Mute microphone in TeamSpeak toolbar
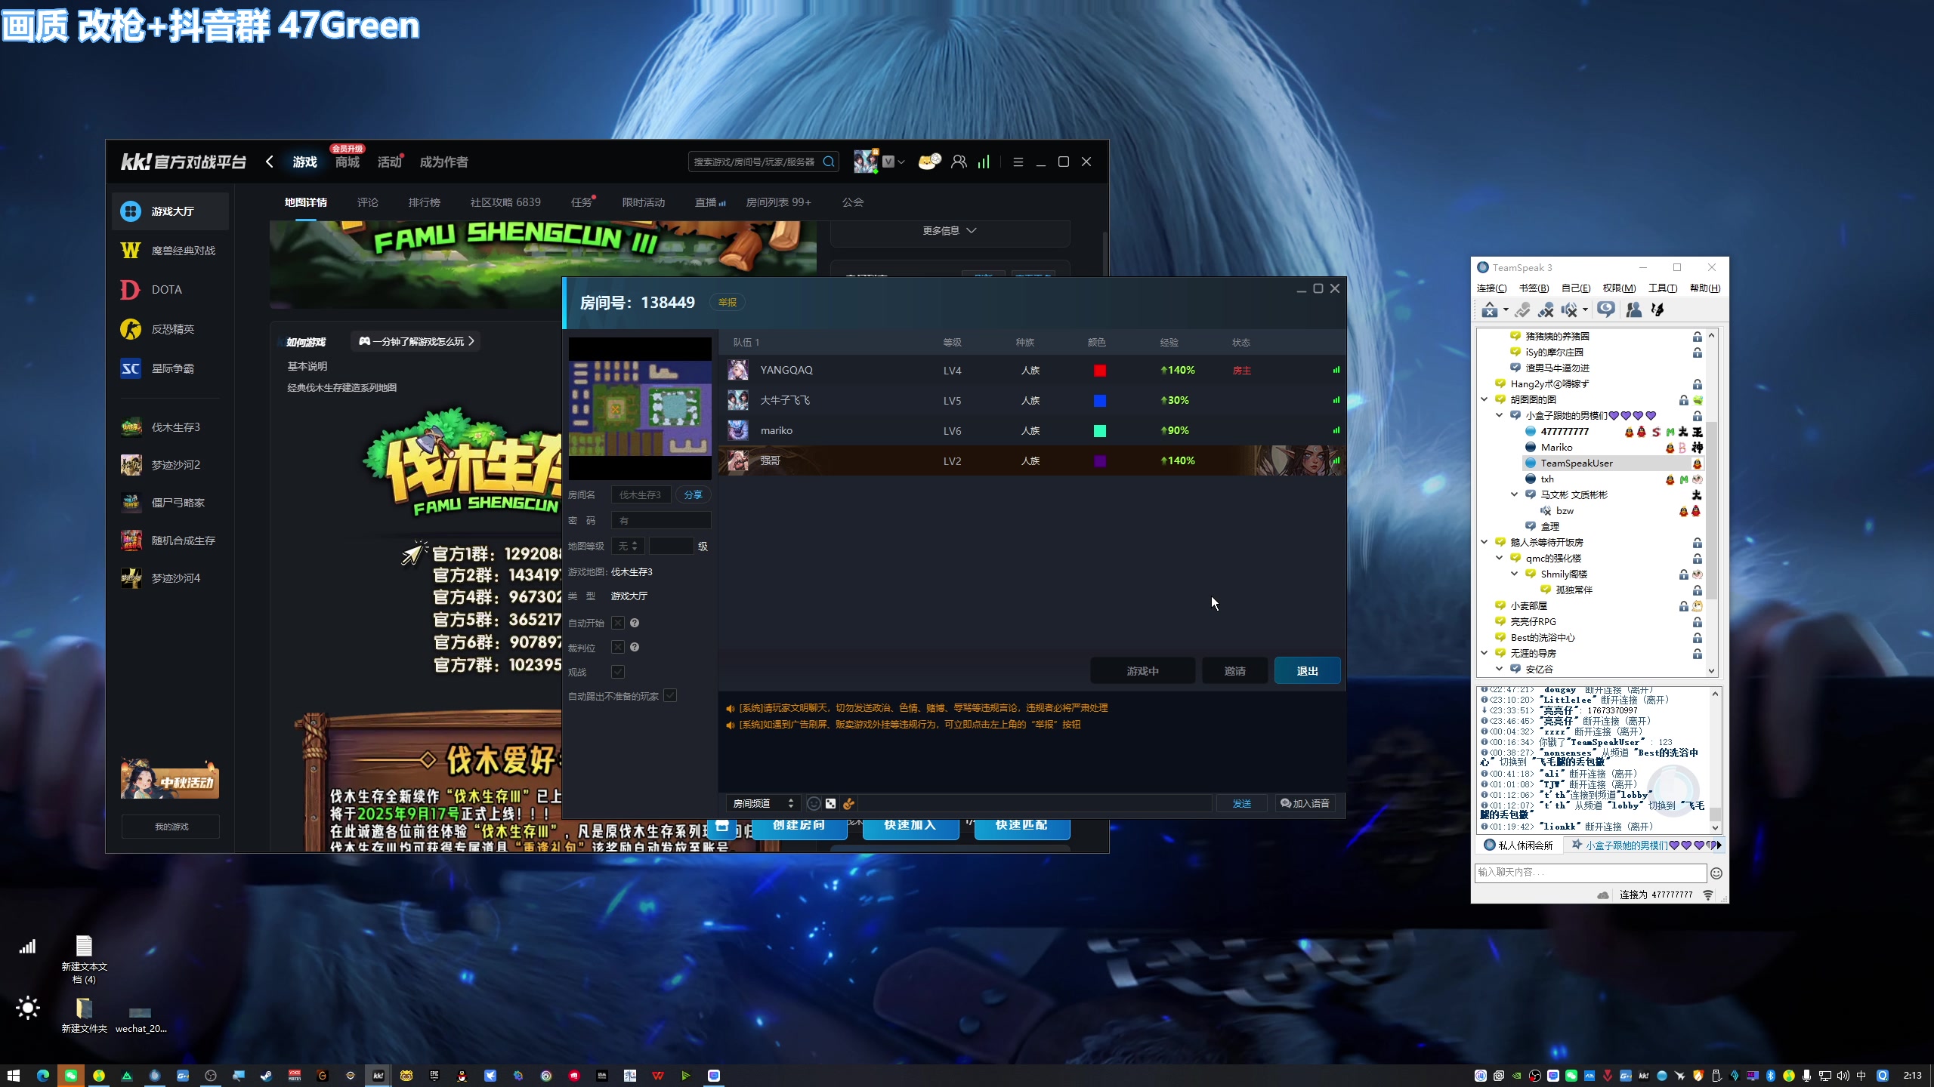 [x=1546, y=310]
